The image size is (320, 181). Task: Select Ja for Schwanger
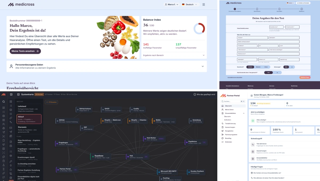coord(292,67)
